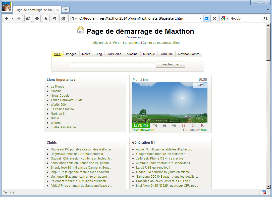Open the YoWindow.com link
272x197 pixels.
click(143, 130)
